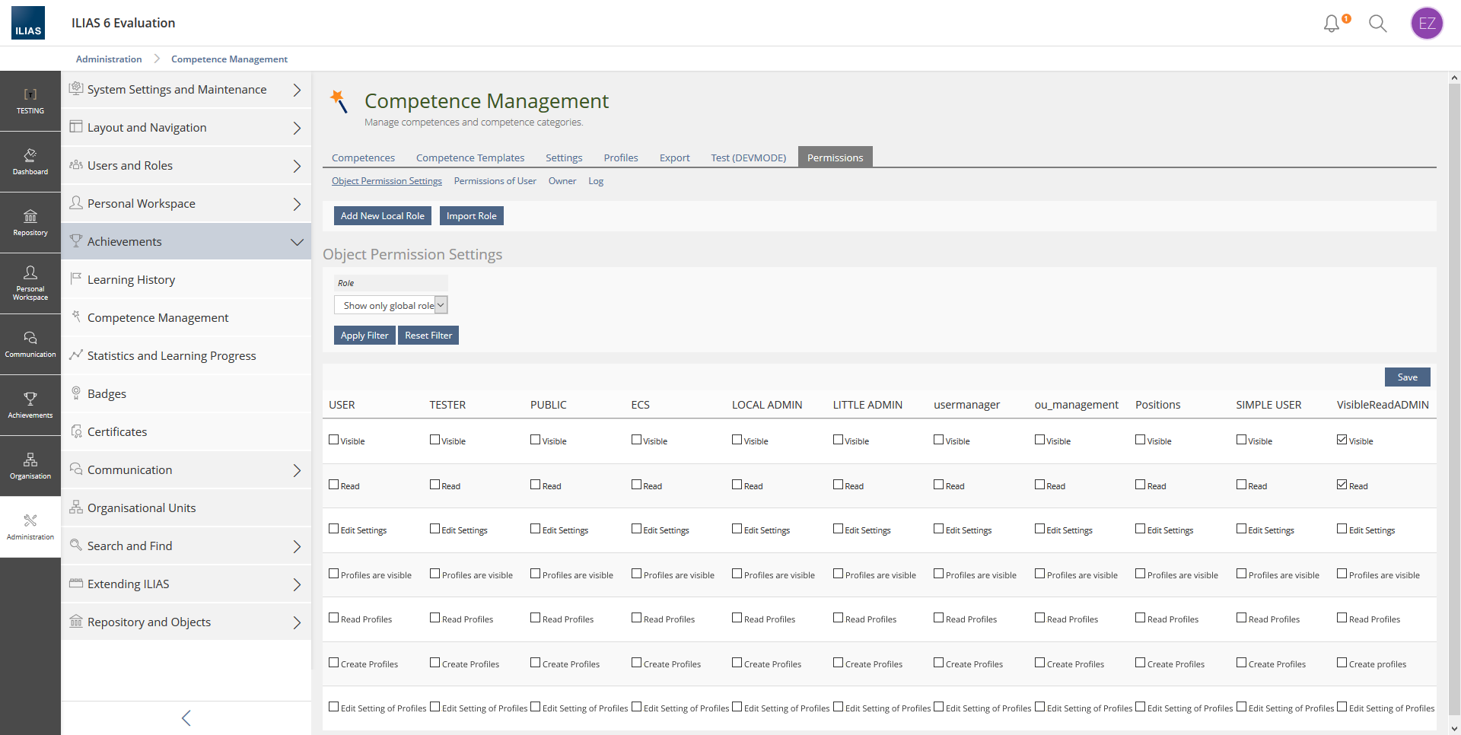Check Edit Settings for LOCAL ADMIN
The height and width of the screenshot is (735, 1461).
coord(737,529)
